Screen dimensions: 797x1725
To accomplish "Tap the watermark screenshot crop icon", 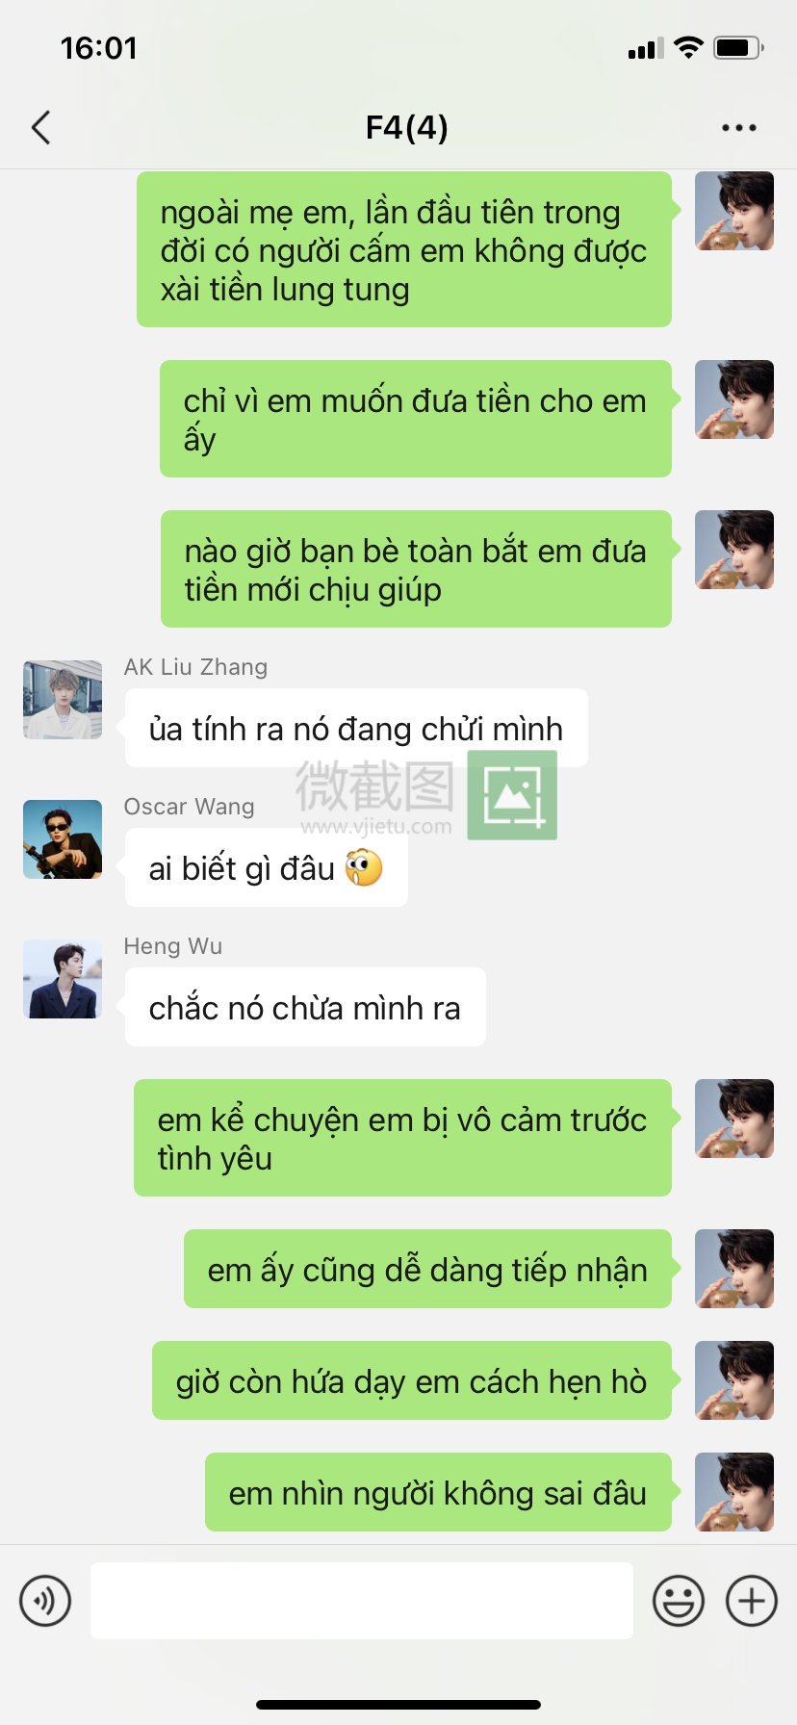I will (x=512, y=795).
